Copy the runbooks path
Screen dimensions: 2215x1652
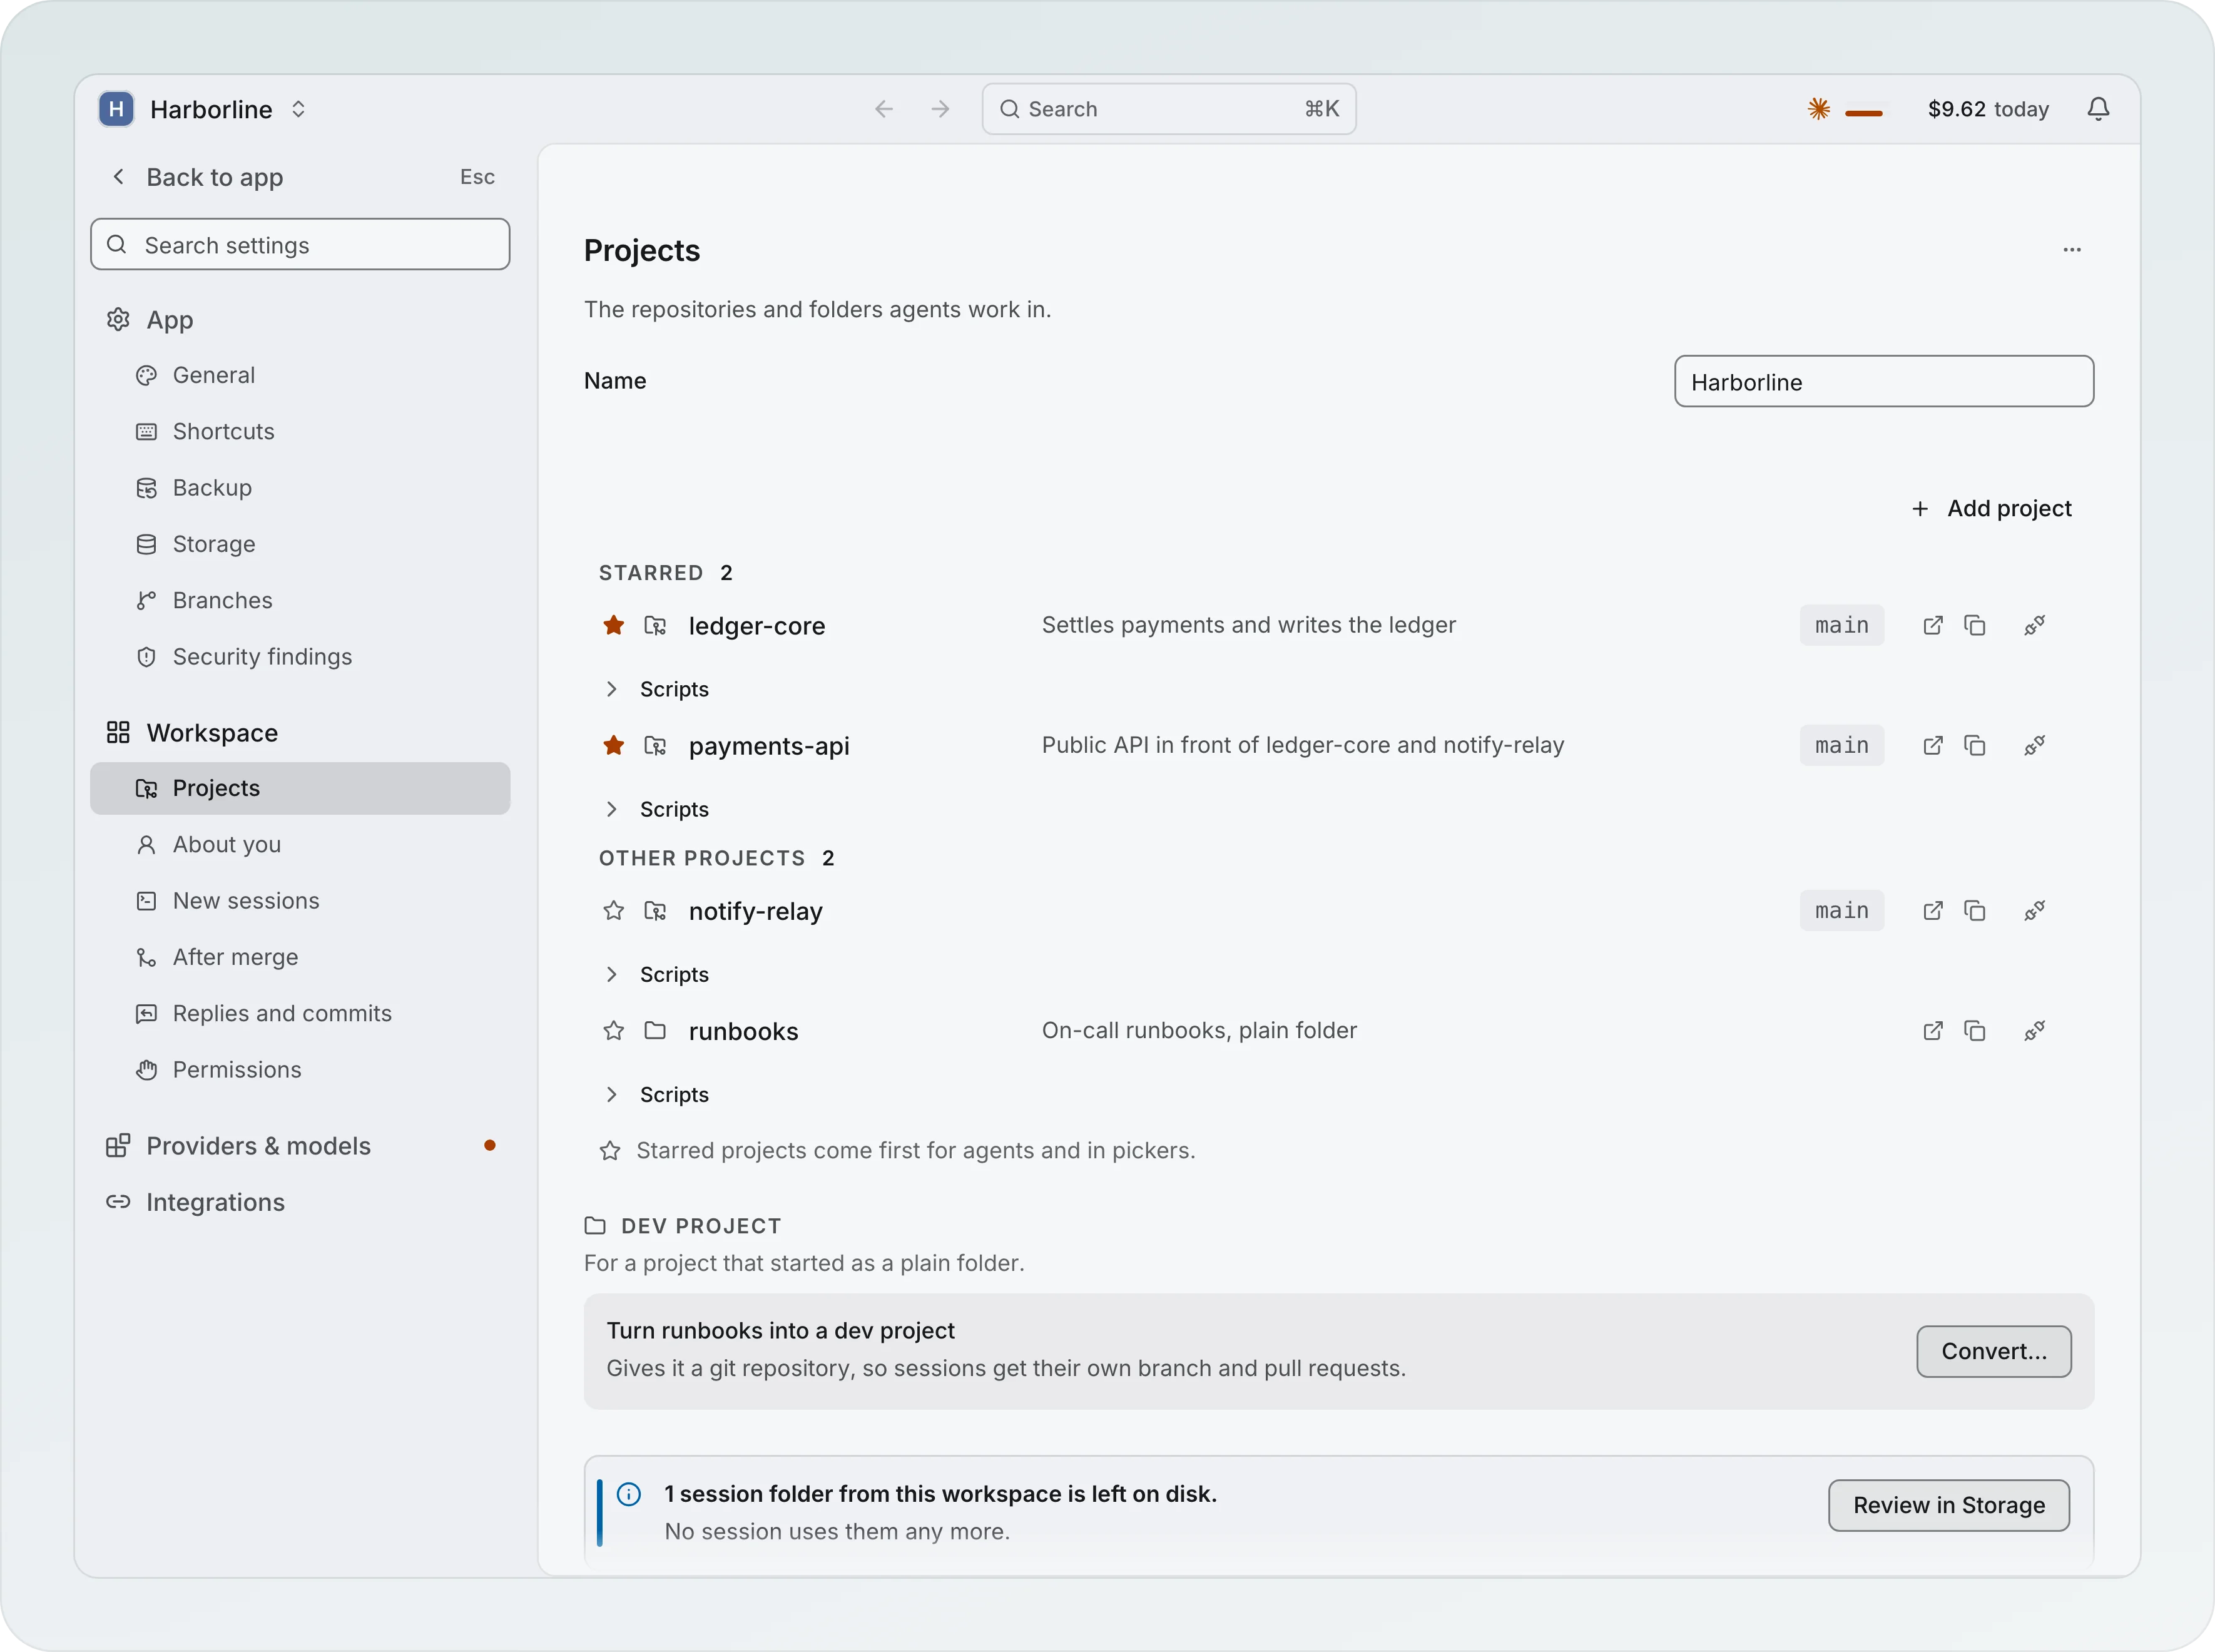click(x=1974, y=1031)
